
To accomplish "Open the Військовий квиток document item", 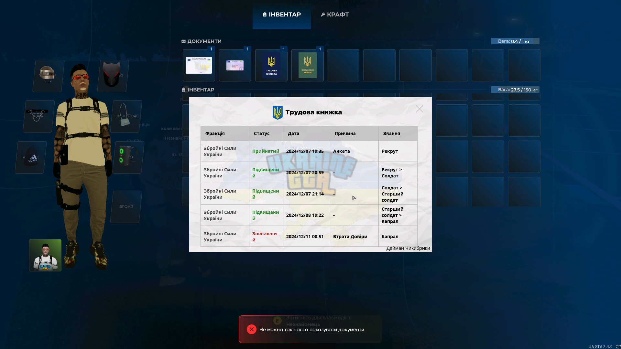I will coord(308,65).
